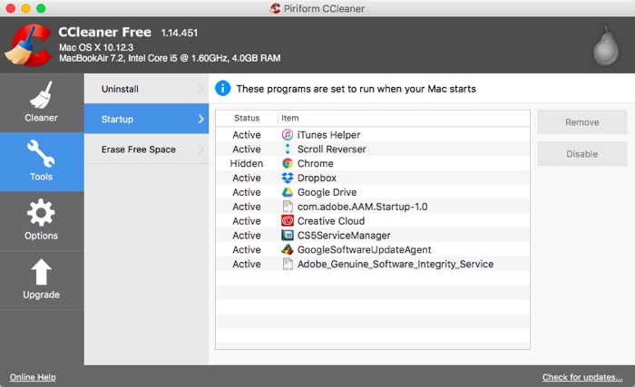Open the Online Help link

(x=33, y=377)
